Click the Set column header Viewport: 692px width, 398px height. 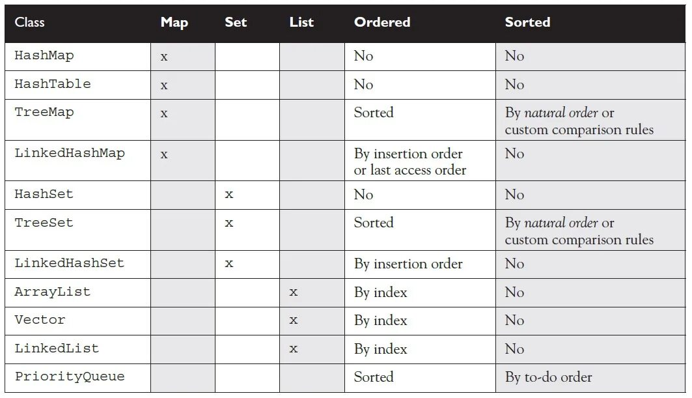tap(236, 22)
